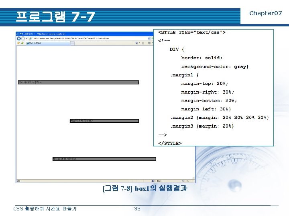Click the line "<STYLE TYPE="text/css">"
This screenshot has height=216, width=289.
coord(192,32)
